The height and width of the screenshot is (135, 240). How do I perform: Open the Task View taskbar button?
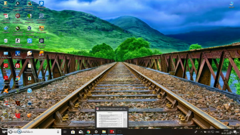point(65,132)
